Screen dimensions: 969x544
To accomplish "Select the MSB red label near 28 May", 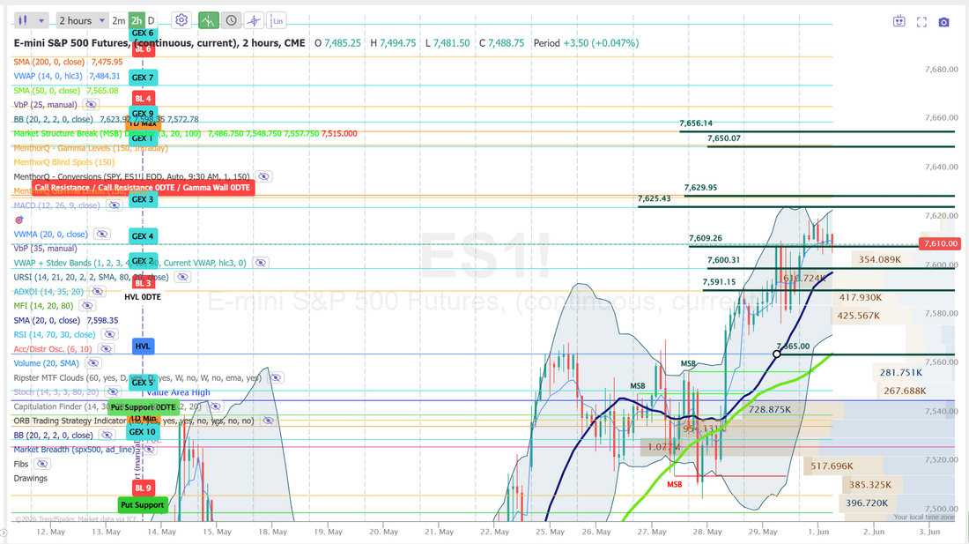I will click(x=674, y=484).
